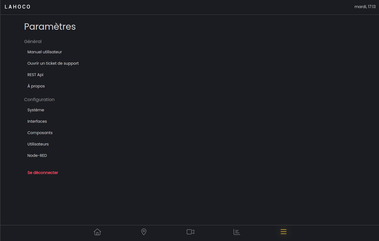This screenshot has width=379, height=241.
Task: Select the location pin icon in bottom bar
Action: coord(144,232)
